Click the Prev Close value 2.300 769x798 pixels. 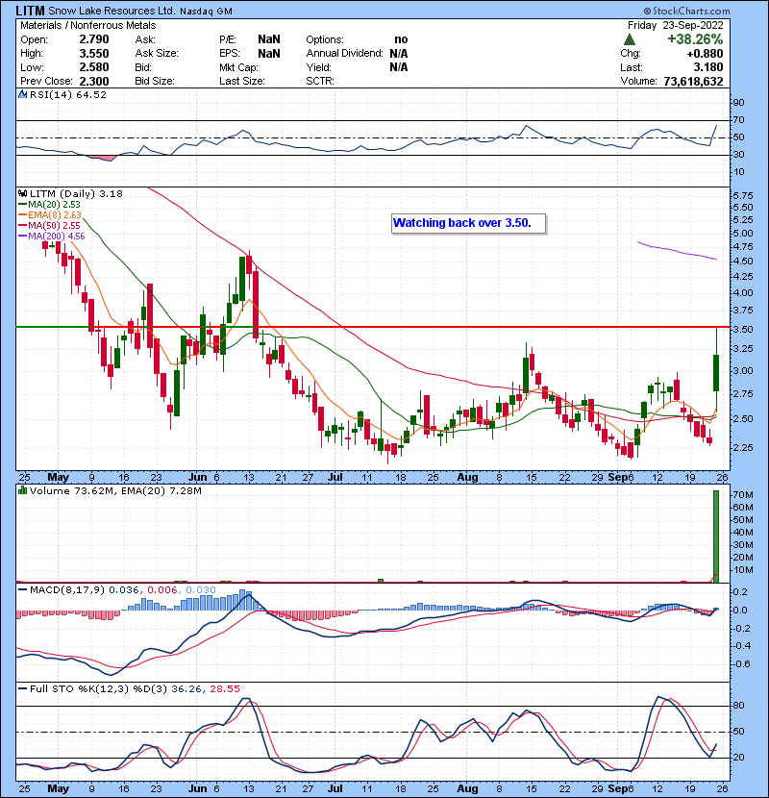point(94,81)
